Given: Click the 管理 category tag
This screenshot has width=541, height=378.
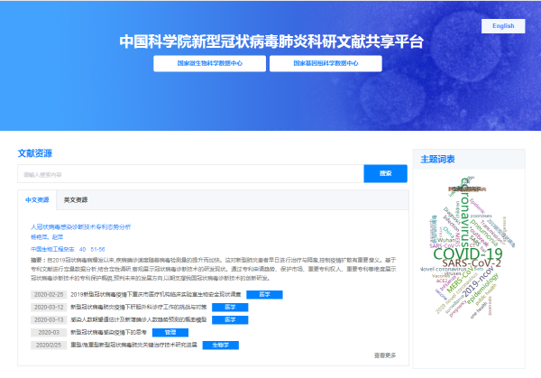Looking at the screenshot, I should 170,332.
